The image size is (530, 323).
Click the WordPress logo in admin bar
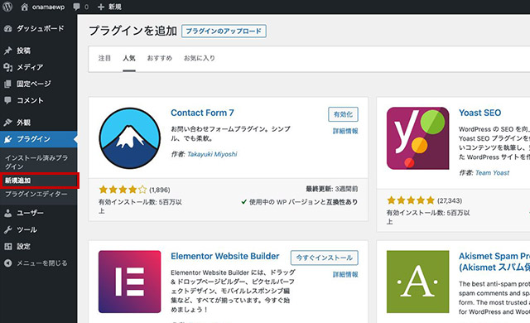7,7
